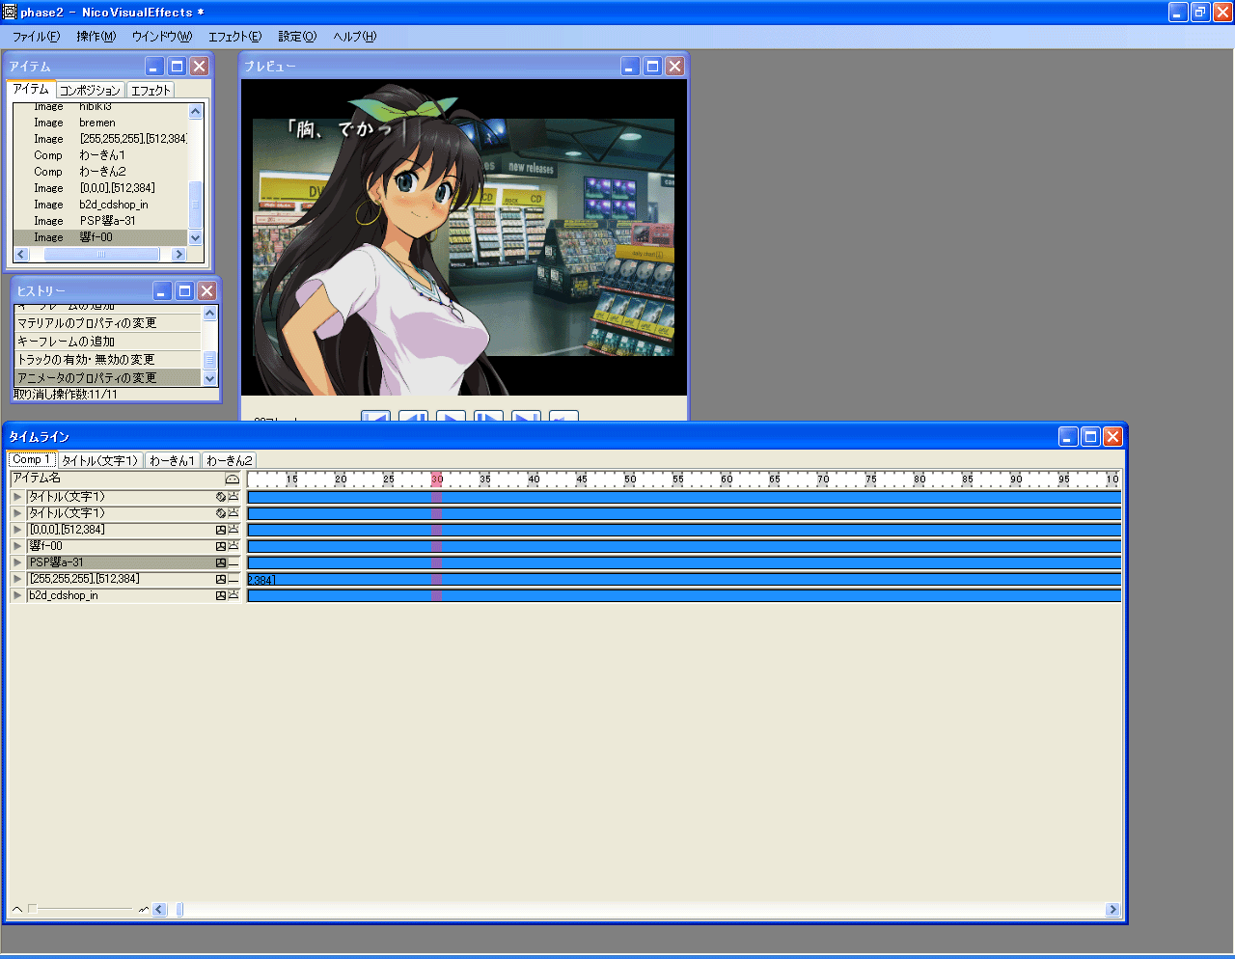Viewport: 1235px width, 959px height.
Task: Toggle track enable on the second タイトル(文字1) layer
Action: pos(233,513)
